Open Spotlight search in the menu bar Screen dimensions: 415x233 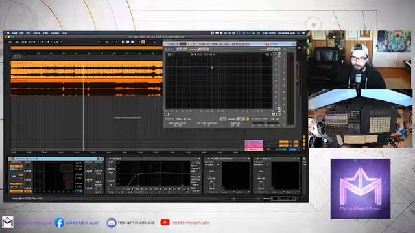tap(298, 33)
